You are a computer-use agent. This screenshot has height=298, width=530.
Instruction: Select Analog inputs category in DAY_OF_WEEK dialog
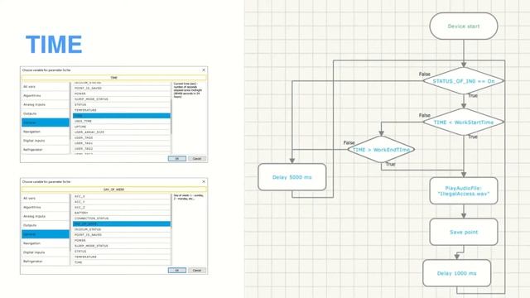pos(46,216)
